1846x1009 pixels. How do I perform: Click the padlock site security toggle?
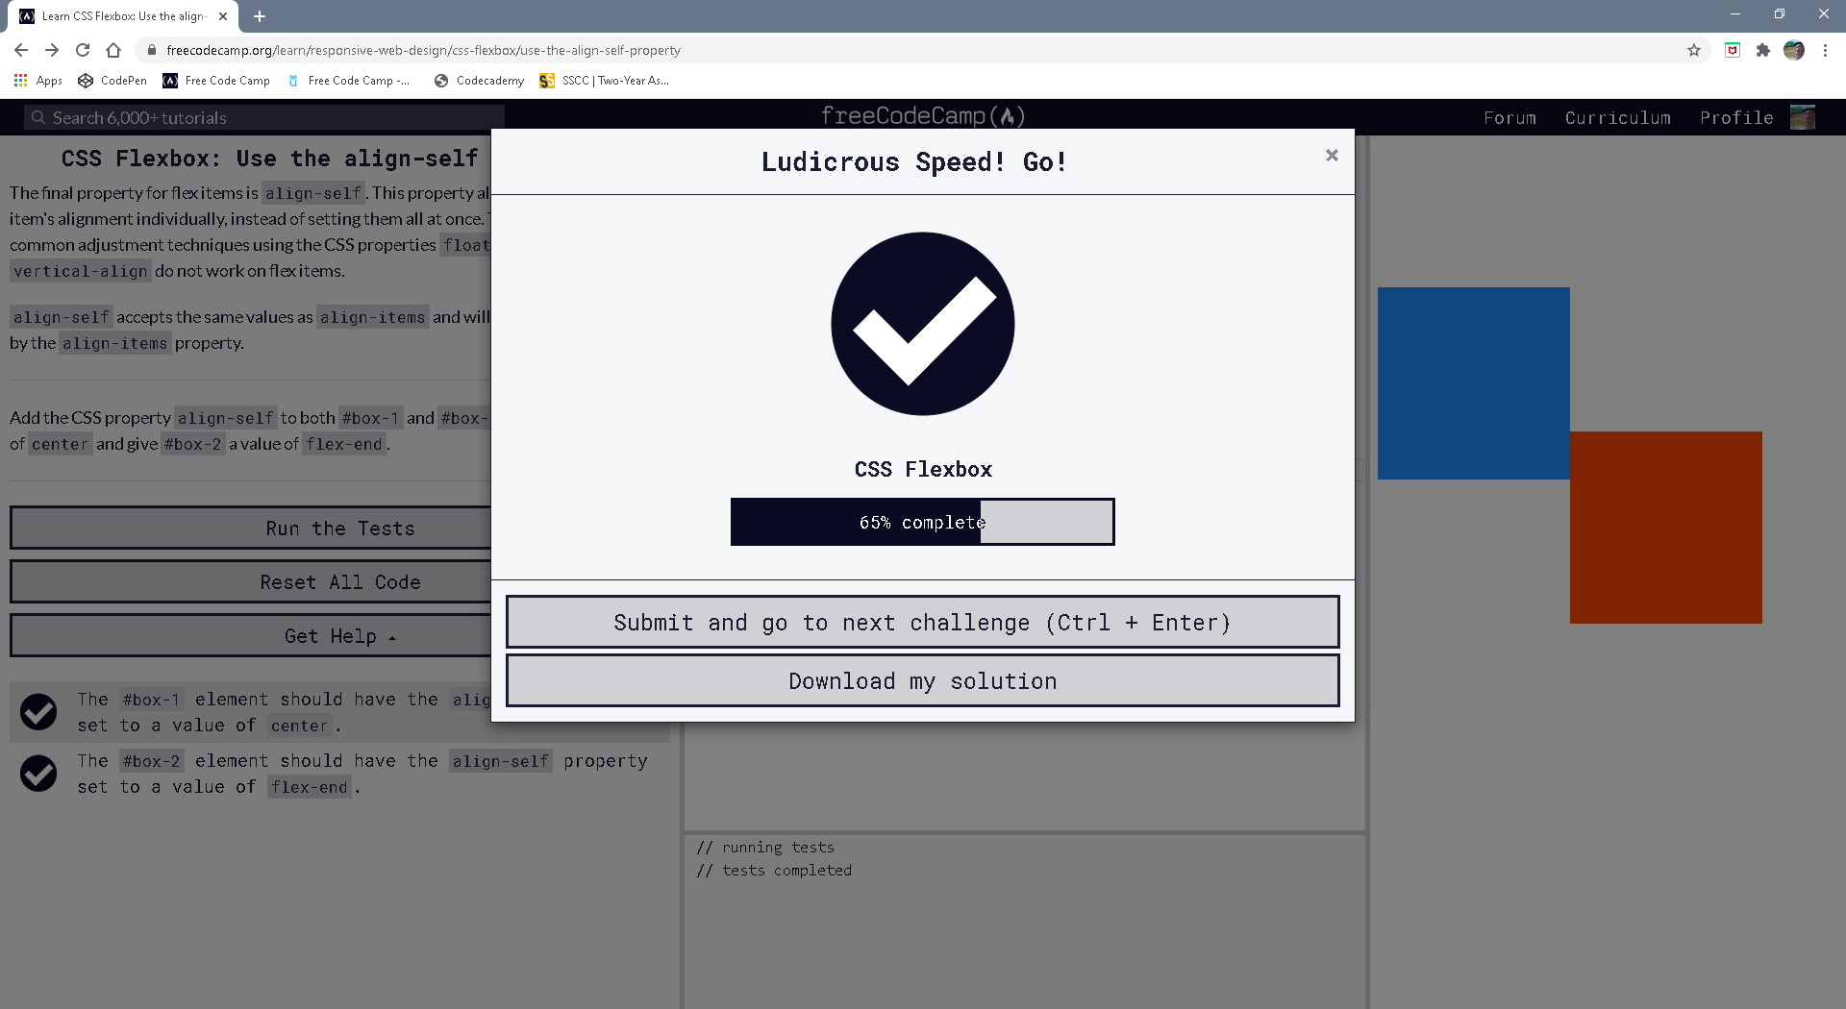pos(151,50)
